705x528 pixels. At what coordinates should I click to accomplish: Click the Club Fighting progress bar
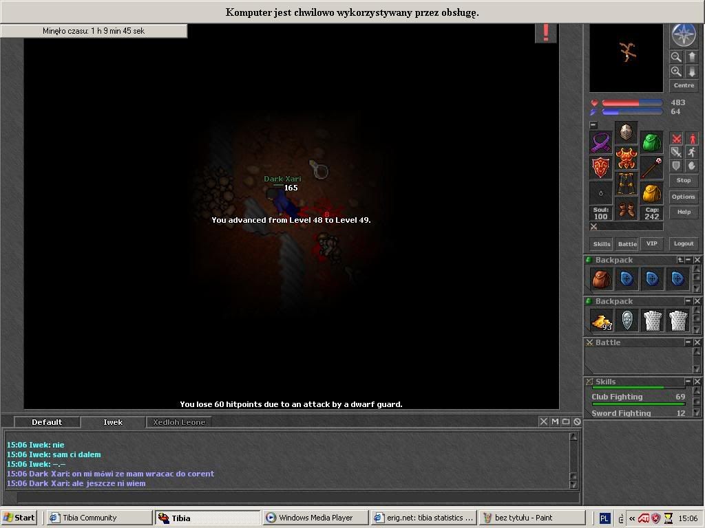(638, 404)
